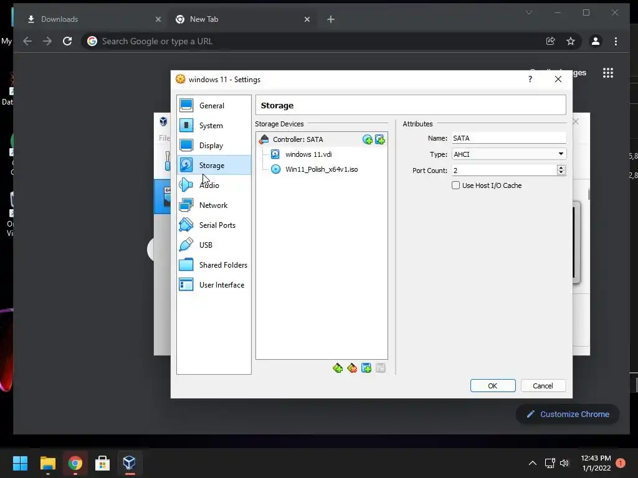Enable Use Host I/O Cache
The image size is (638, 478).
point(455,185)
